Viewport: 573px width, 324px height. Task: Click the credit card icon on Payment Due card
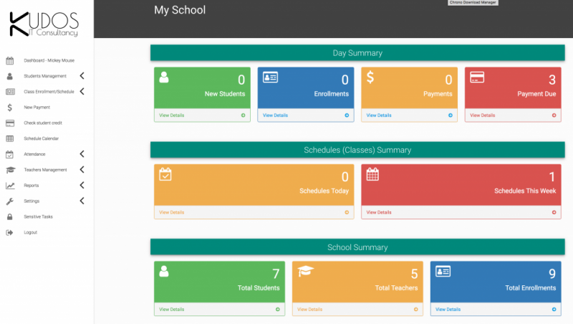tap(477, 77)
